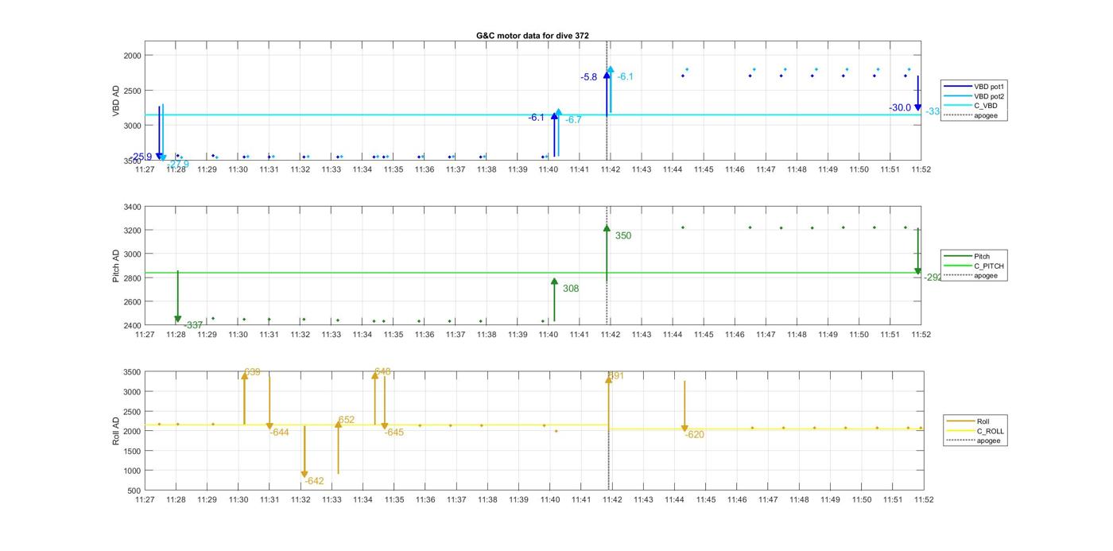
Task: Click the "3200" tick on the Pitch axis
Action: [x=132, y=231]
